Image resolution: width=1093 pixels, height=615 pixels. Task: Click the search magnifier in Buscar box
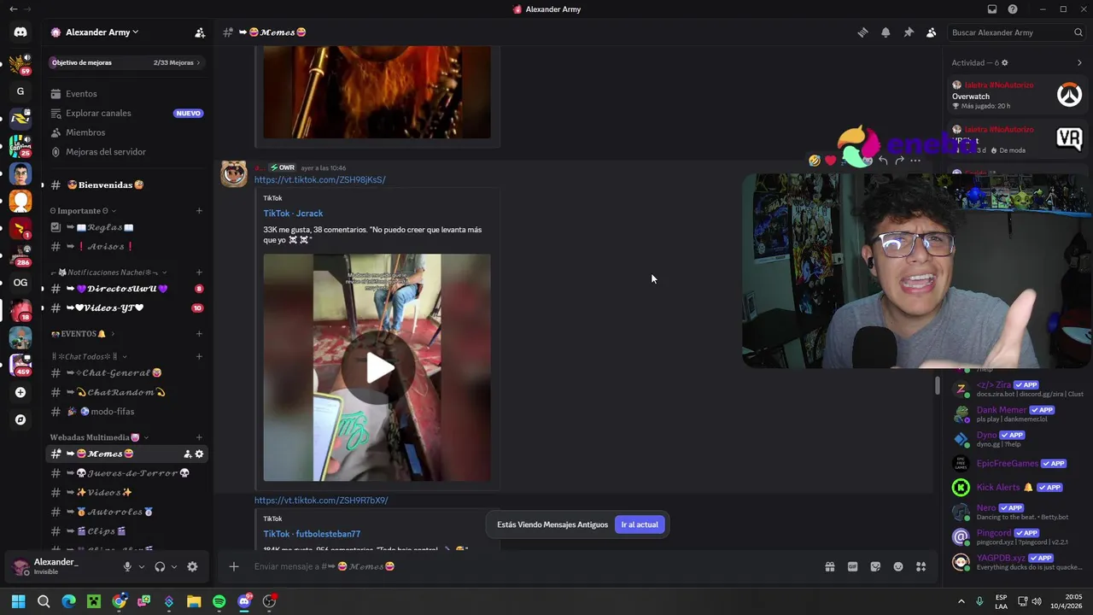tap(1078, 32)
